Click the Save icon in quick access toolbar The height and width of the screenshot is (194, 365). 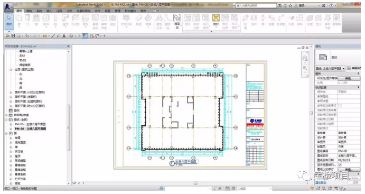(13, 36)
